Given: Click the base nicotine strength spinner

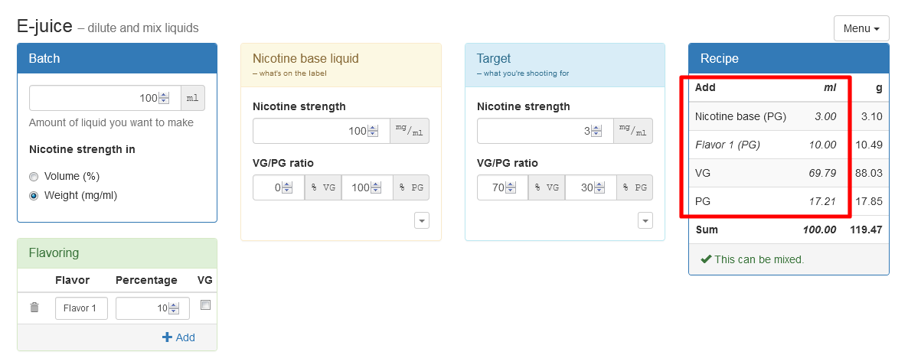Looking at the screenshot, I should pos(373,132).
